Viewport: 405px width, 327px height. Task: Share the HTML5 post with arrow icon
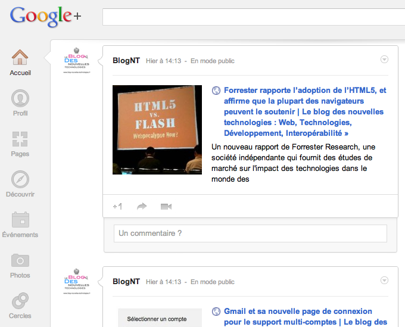(x=142, y=207)
